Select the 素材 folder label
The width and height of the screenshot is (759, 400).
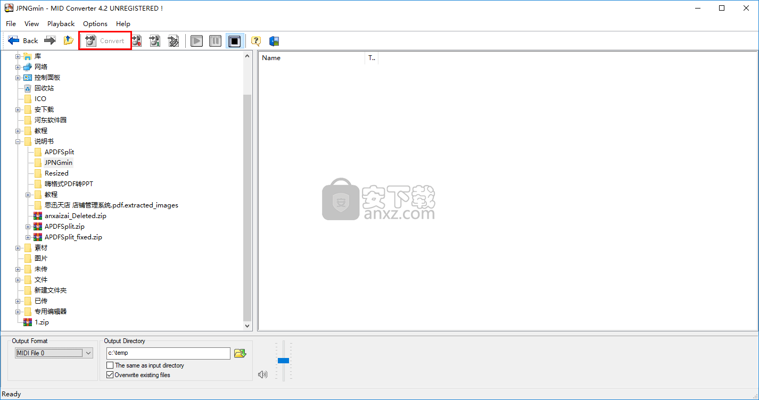[41, 248]
